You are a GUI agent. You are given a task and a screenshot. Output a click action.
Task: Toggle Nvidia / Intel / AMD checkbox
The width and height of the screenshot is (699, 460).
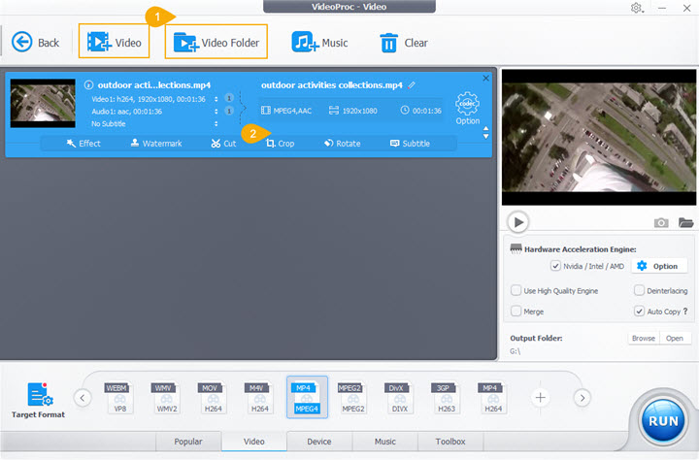coord(555,266)
